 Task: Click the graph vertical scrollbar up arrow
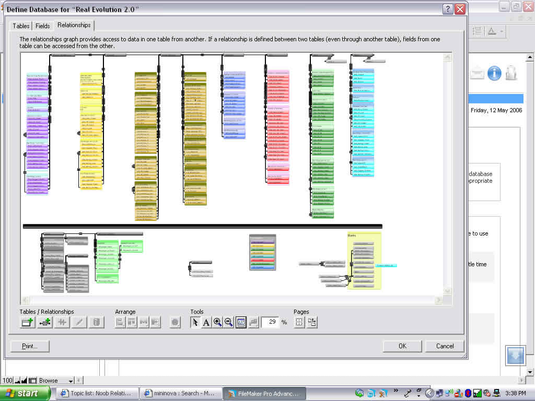pyautogui.click(x=448, y=57)
